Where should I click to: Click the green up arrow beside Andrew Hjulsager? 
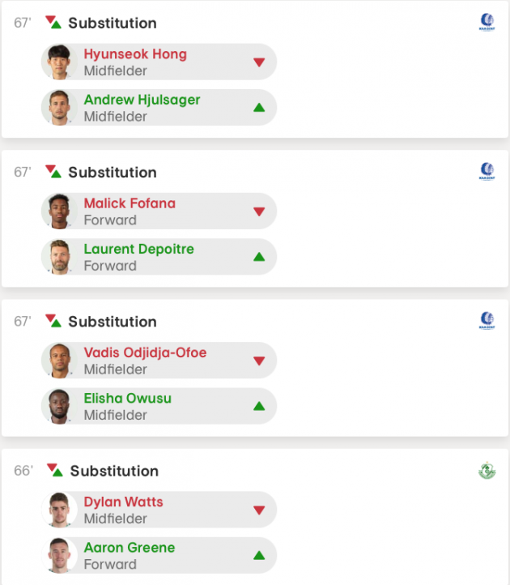click(259, 108)
